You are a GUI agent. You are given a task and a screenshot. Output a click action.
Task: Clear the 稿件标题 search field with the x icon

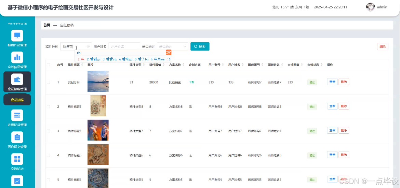click(x=88, y=46)
